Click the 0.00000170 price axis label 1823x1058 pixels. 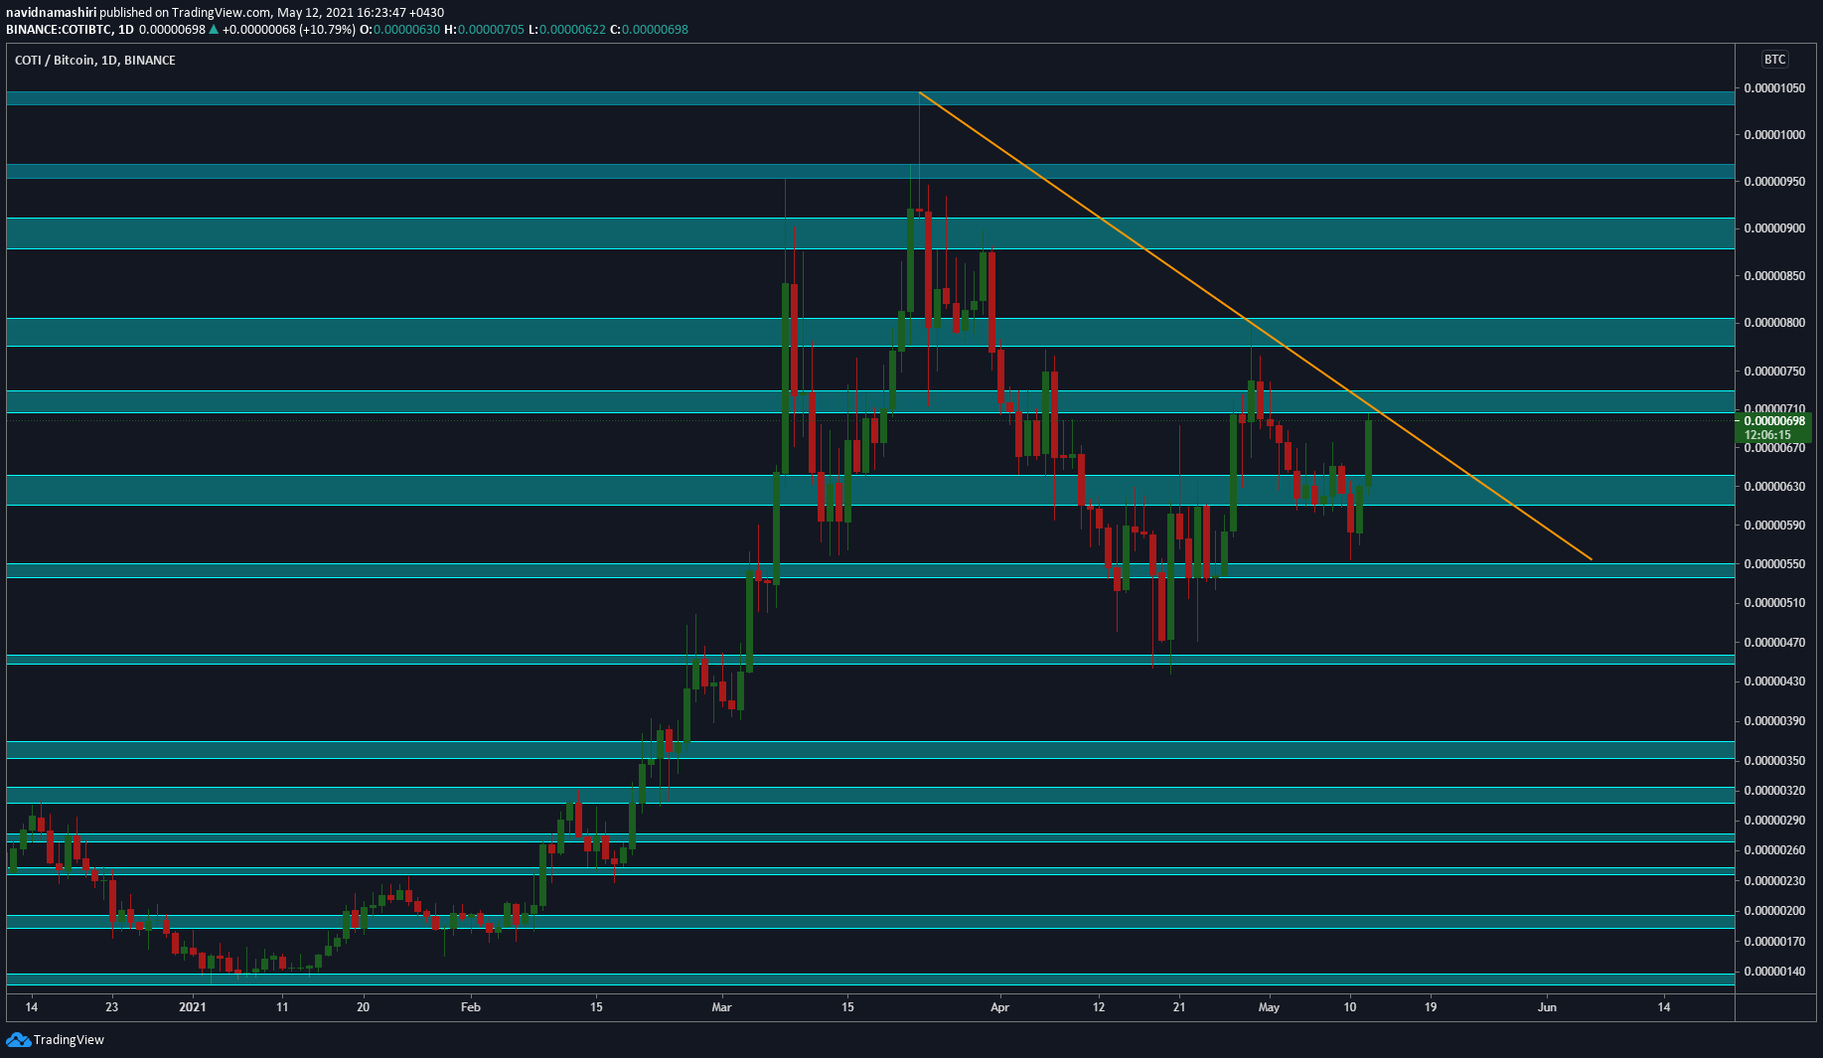1774,942
